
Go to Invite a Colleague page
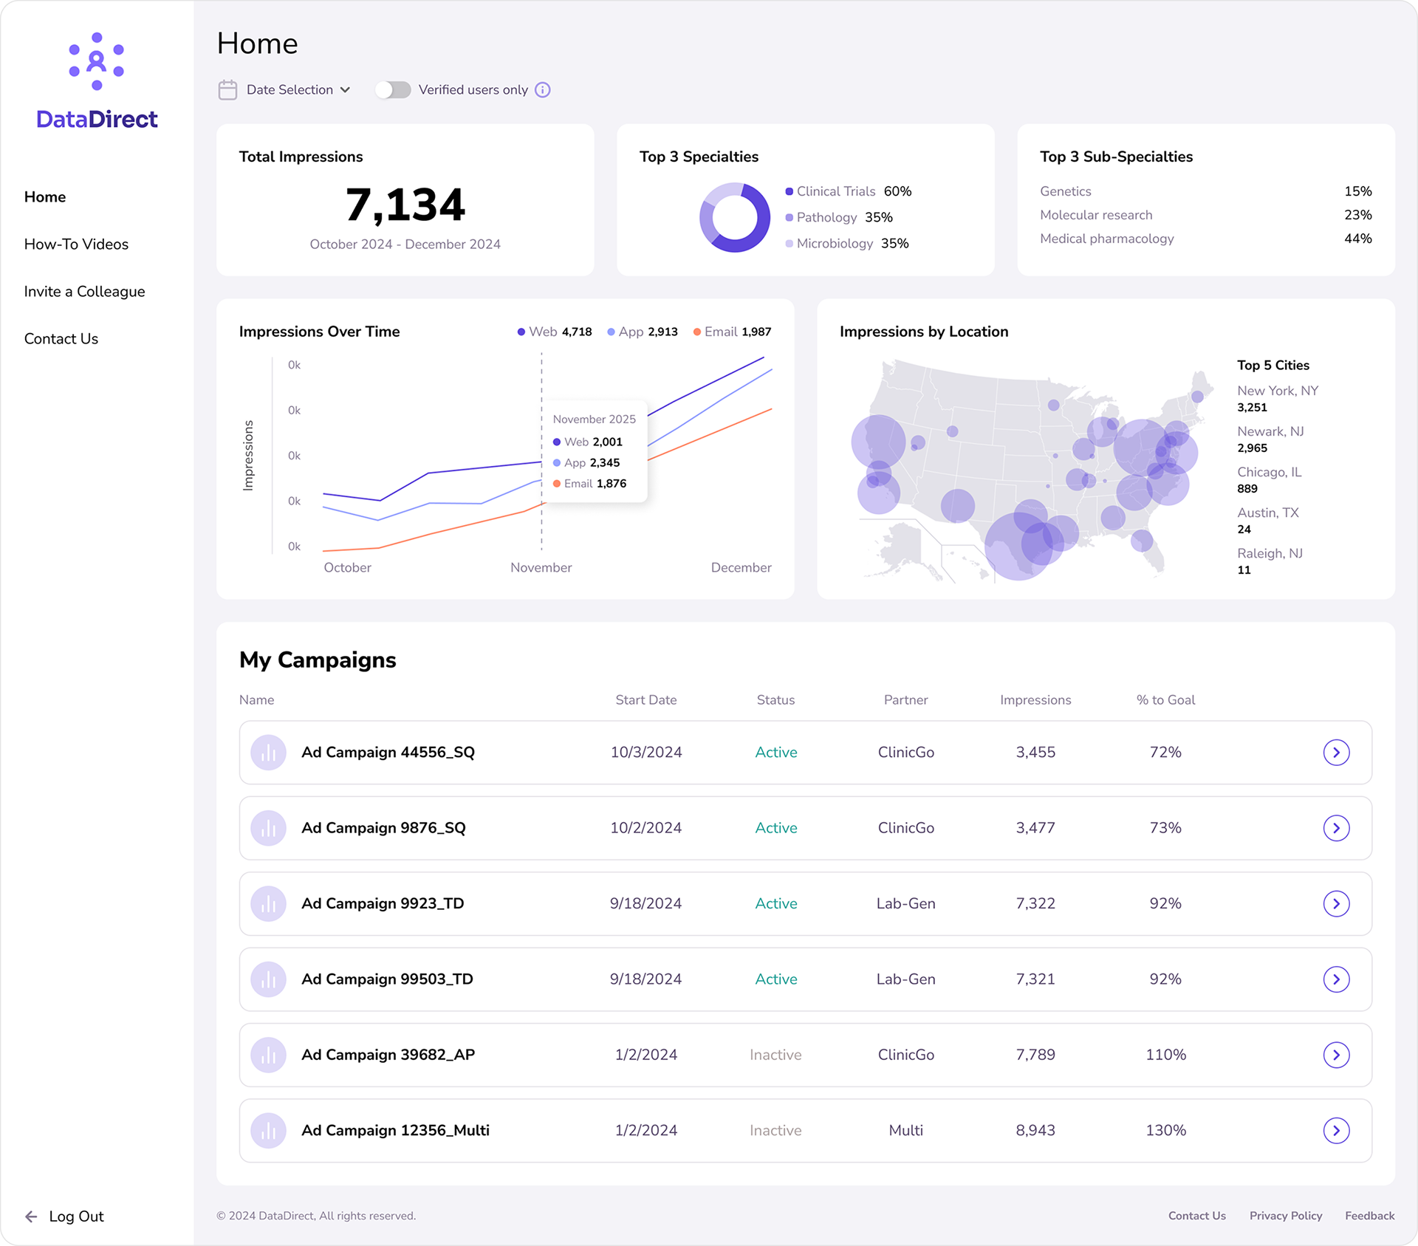pyautogui.click(x=84, y=292)
